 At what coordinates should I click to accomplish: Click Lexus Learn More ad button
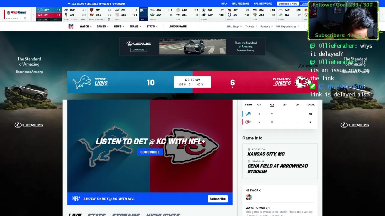(138, 50)
